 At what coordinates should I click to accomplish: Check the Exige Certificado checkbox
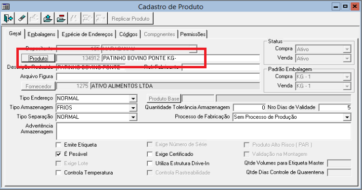(x=150, y=154)
